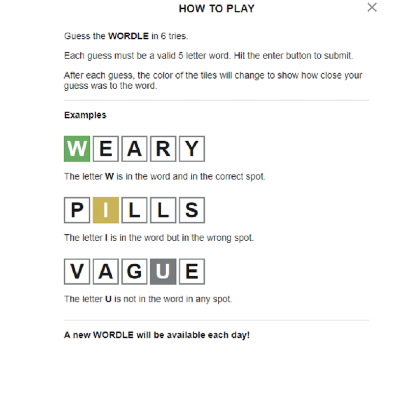Click the A tile in VAGUE
408x404 pixels.
[x=106, y=271]
